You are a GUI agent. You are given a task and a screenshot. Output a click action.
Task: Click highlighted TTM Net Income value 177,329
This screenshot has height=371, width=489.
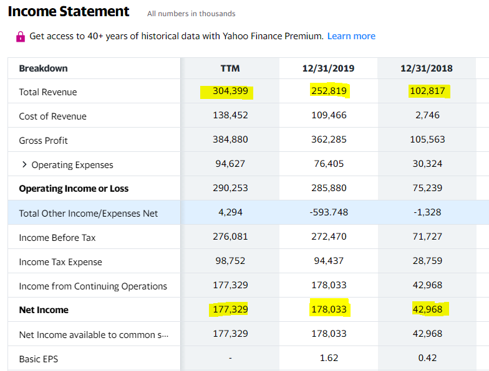click(230, 309)
